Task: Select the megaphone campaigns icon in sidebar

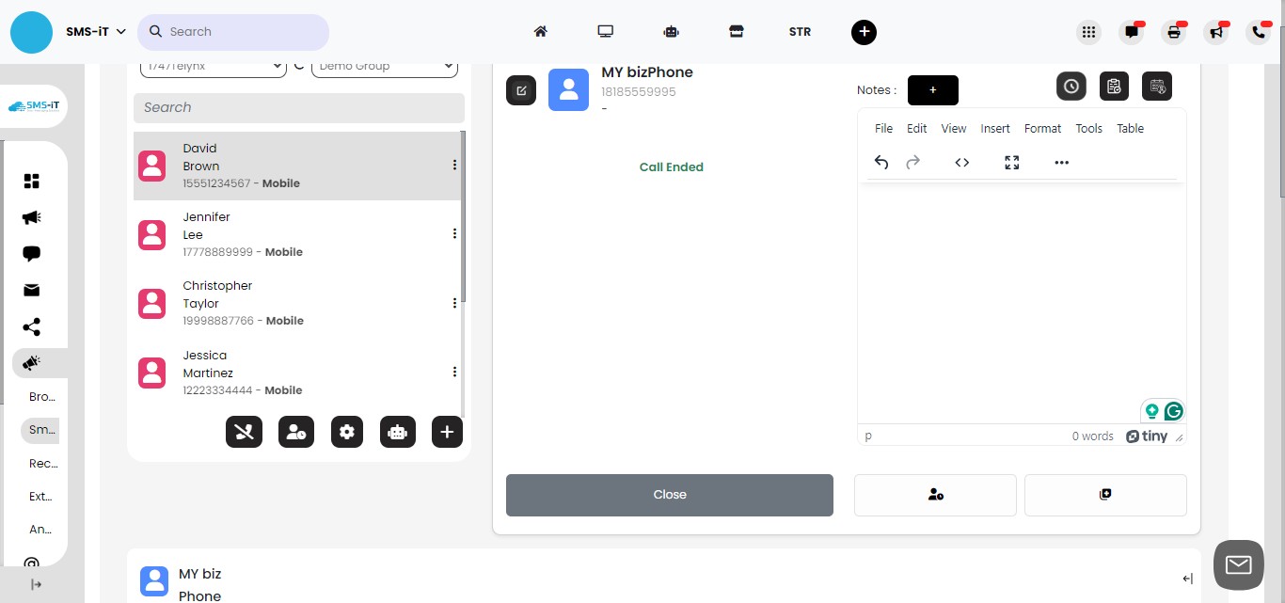Action: pos(31,217)
